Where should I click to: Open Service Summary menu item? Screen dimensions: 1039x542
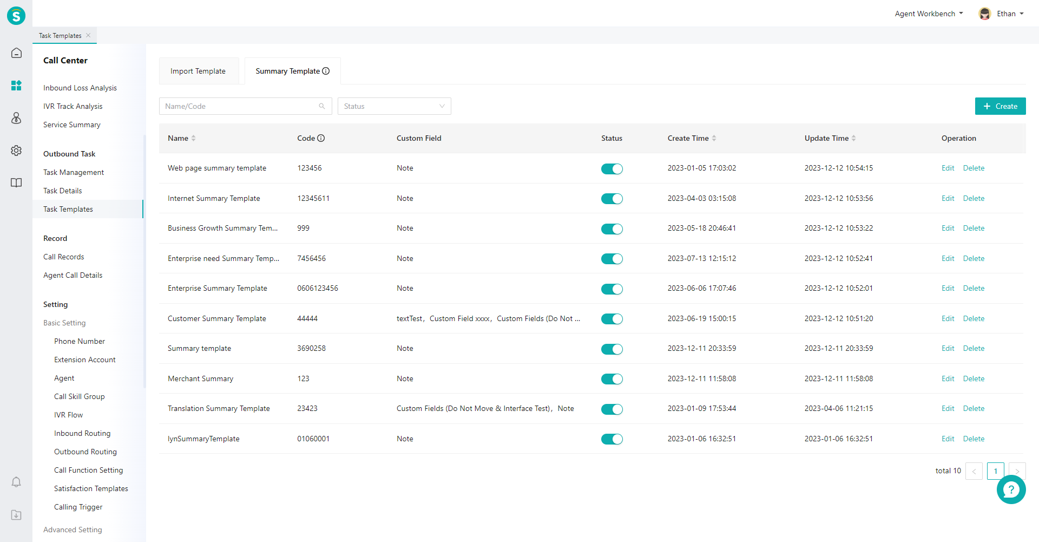(x=72, y=125)
